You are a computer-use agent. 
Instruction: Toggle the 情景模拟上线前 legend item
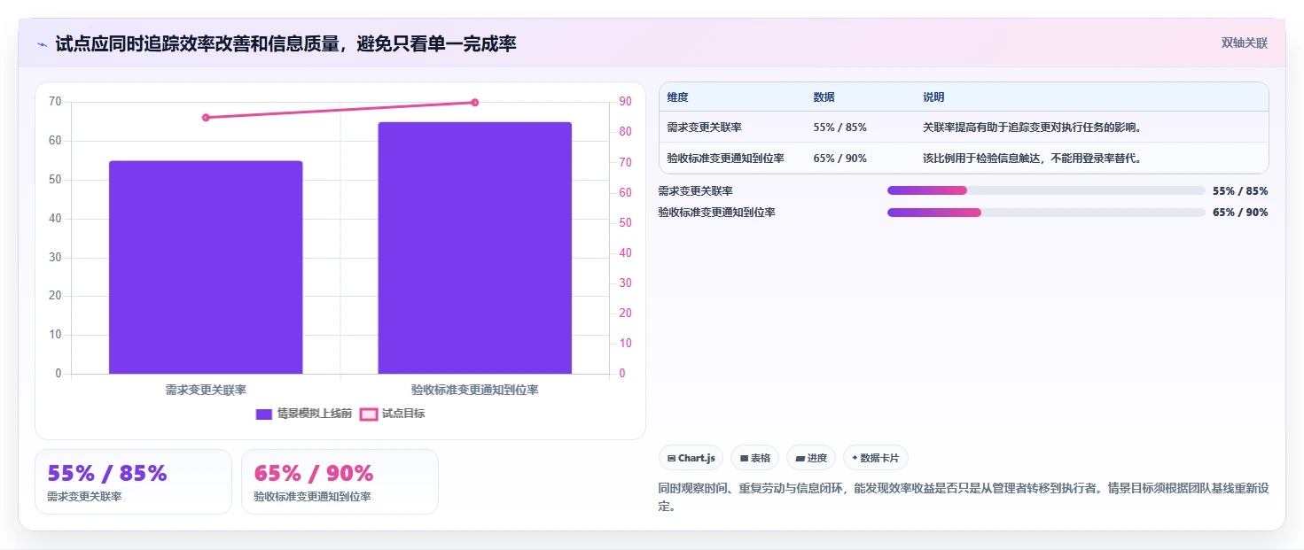[304, 414]
